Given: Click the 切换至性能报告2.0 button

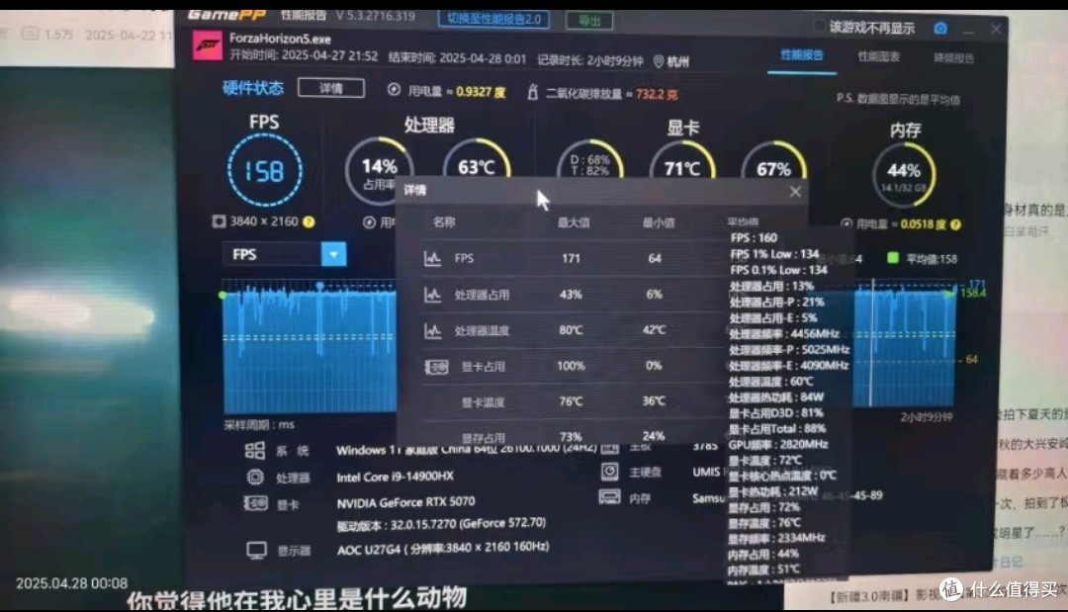Looking at the screenshot, I should click(493, 19).
